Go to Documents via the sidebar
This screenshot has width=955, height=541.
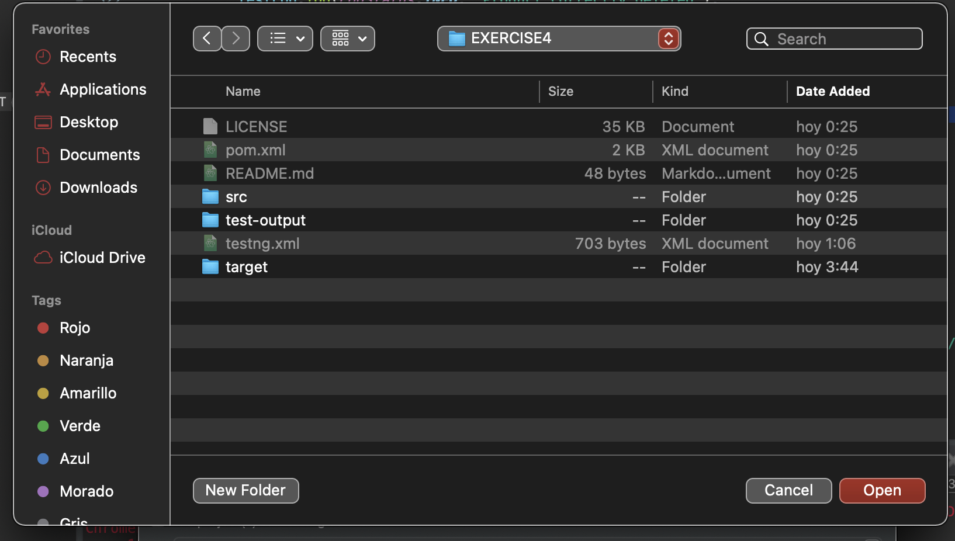click(x=99, y=155)
